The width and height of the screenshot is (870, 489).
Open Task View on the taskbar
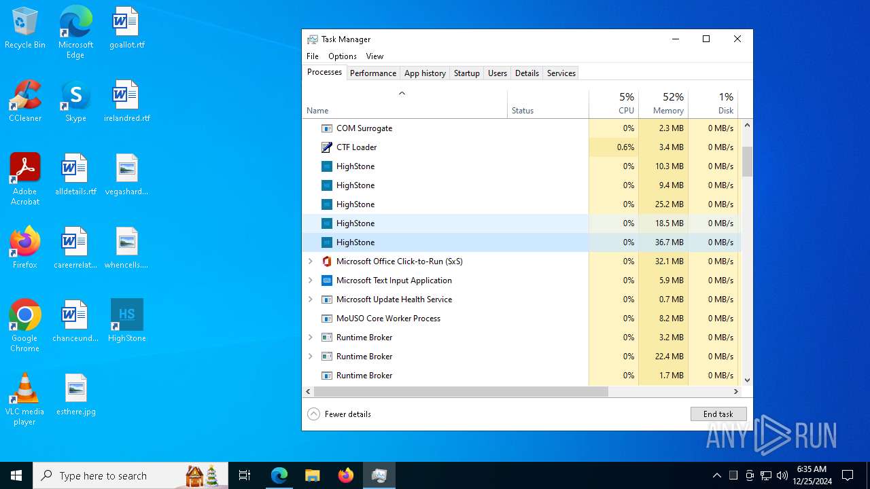[x=245, y=475]
